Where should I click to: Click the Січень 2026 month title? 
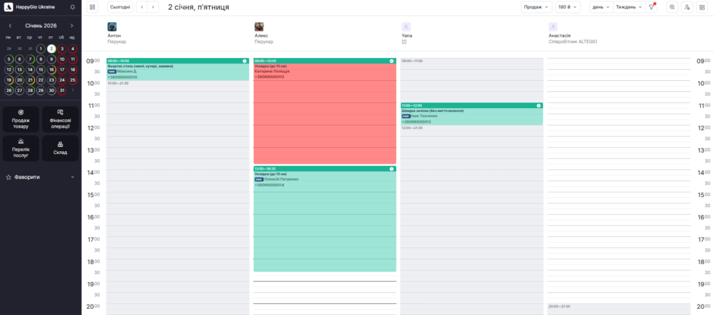[41, 26]
